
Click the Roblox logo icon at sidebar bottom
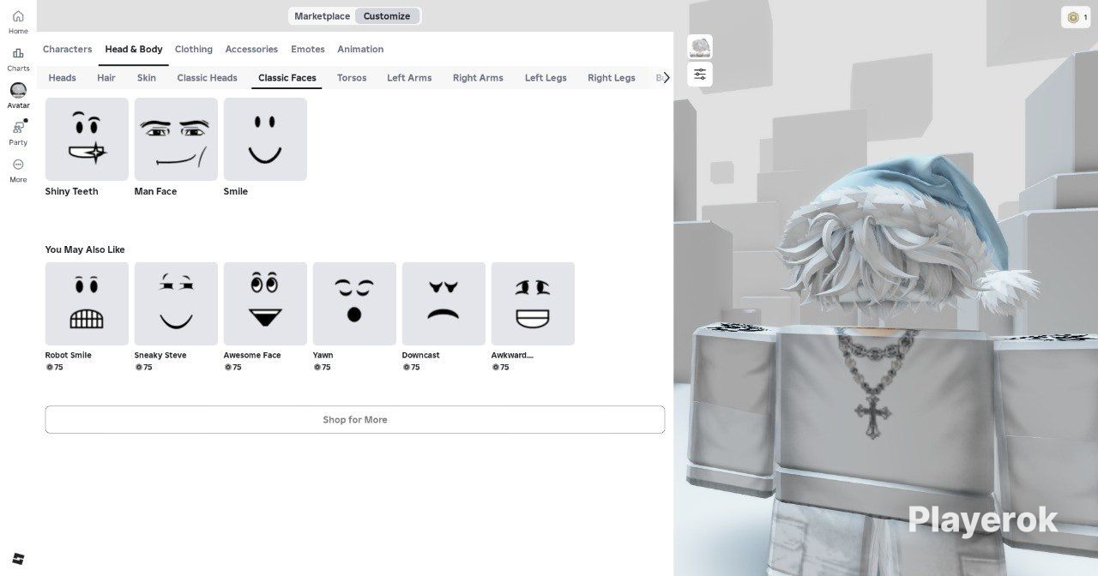(x=19, y=560)
